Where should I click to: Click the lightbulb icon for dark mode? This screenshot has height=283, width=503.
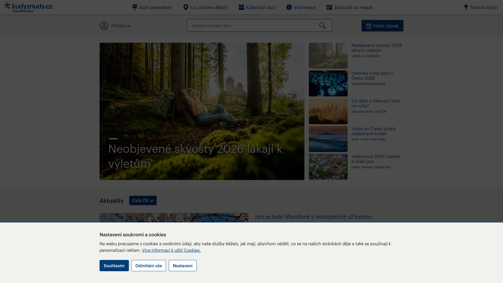click(x=466, y=7)
